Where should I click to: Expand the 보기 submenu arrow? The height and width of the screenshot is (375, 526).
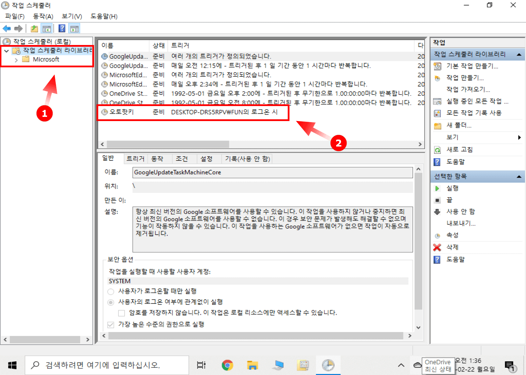point(519,137)
